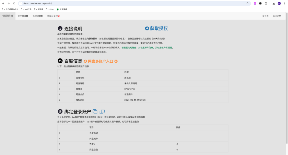Click the first copy icon after 绑定登录账户

coord(95,112)
